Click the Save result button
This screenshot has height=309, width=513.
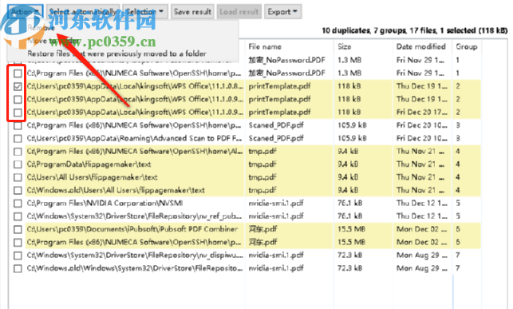tap(192, 12)
